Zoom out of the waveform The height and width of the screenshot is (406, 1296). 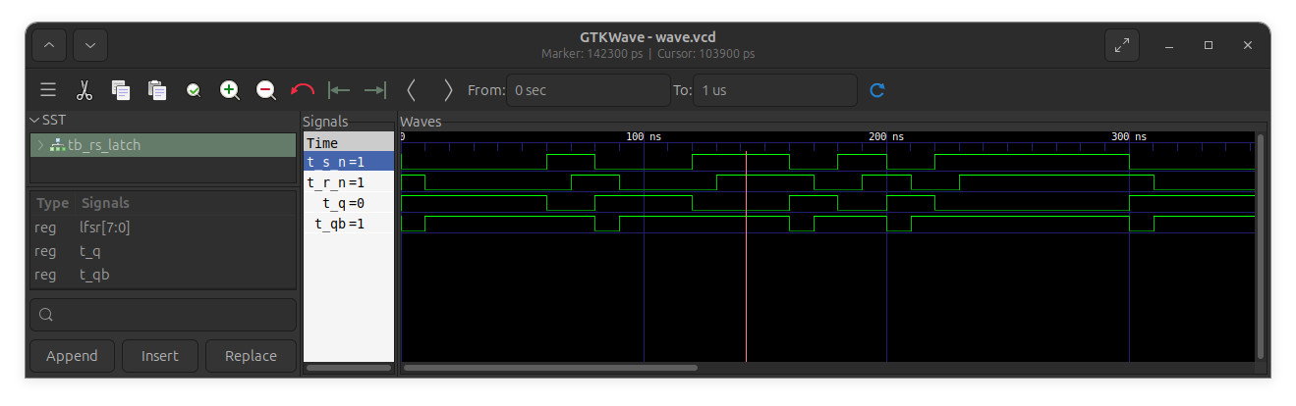266,90
